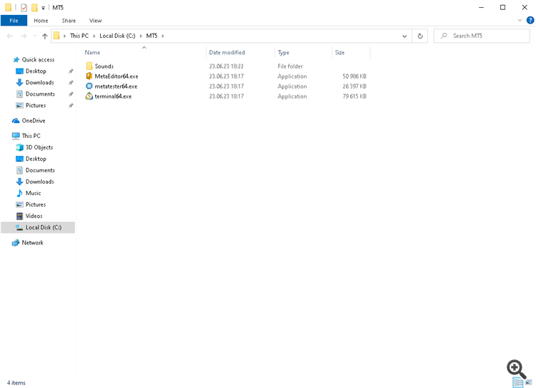Screen dimensions: 536x388
Task: Click Properties icon in quick access toolbar
Action: [x=24, y=8]
